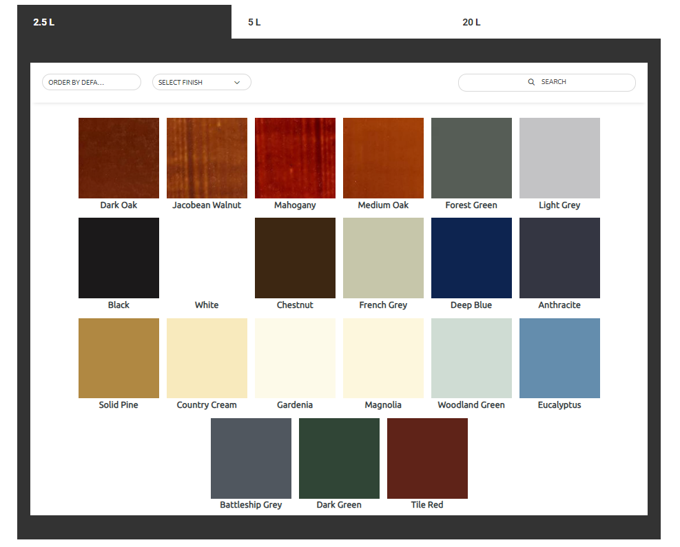
Task: Choose the Magnolia shade
Action: [x=383, y=358]
